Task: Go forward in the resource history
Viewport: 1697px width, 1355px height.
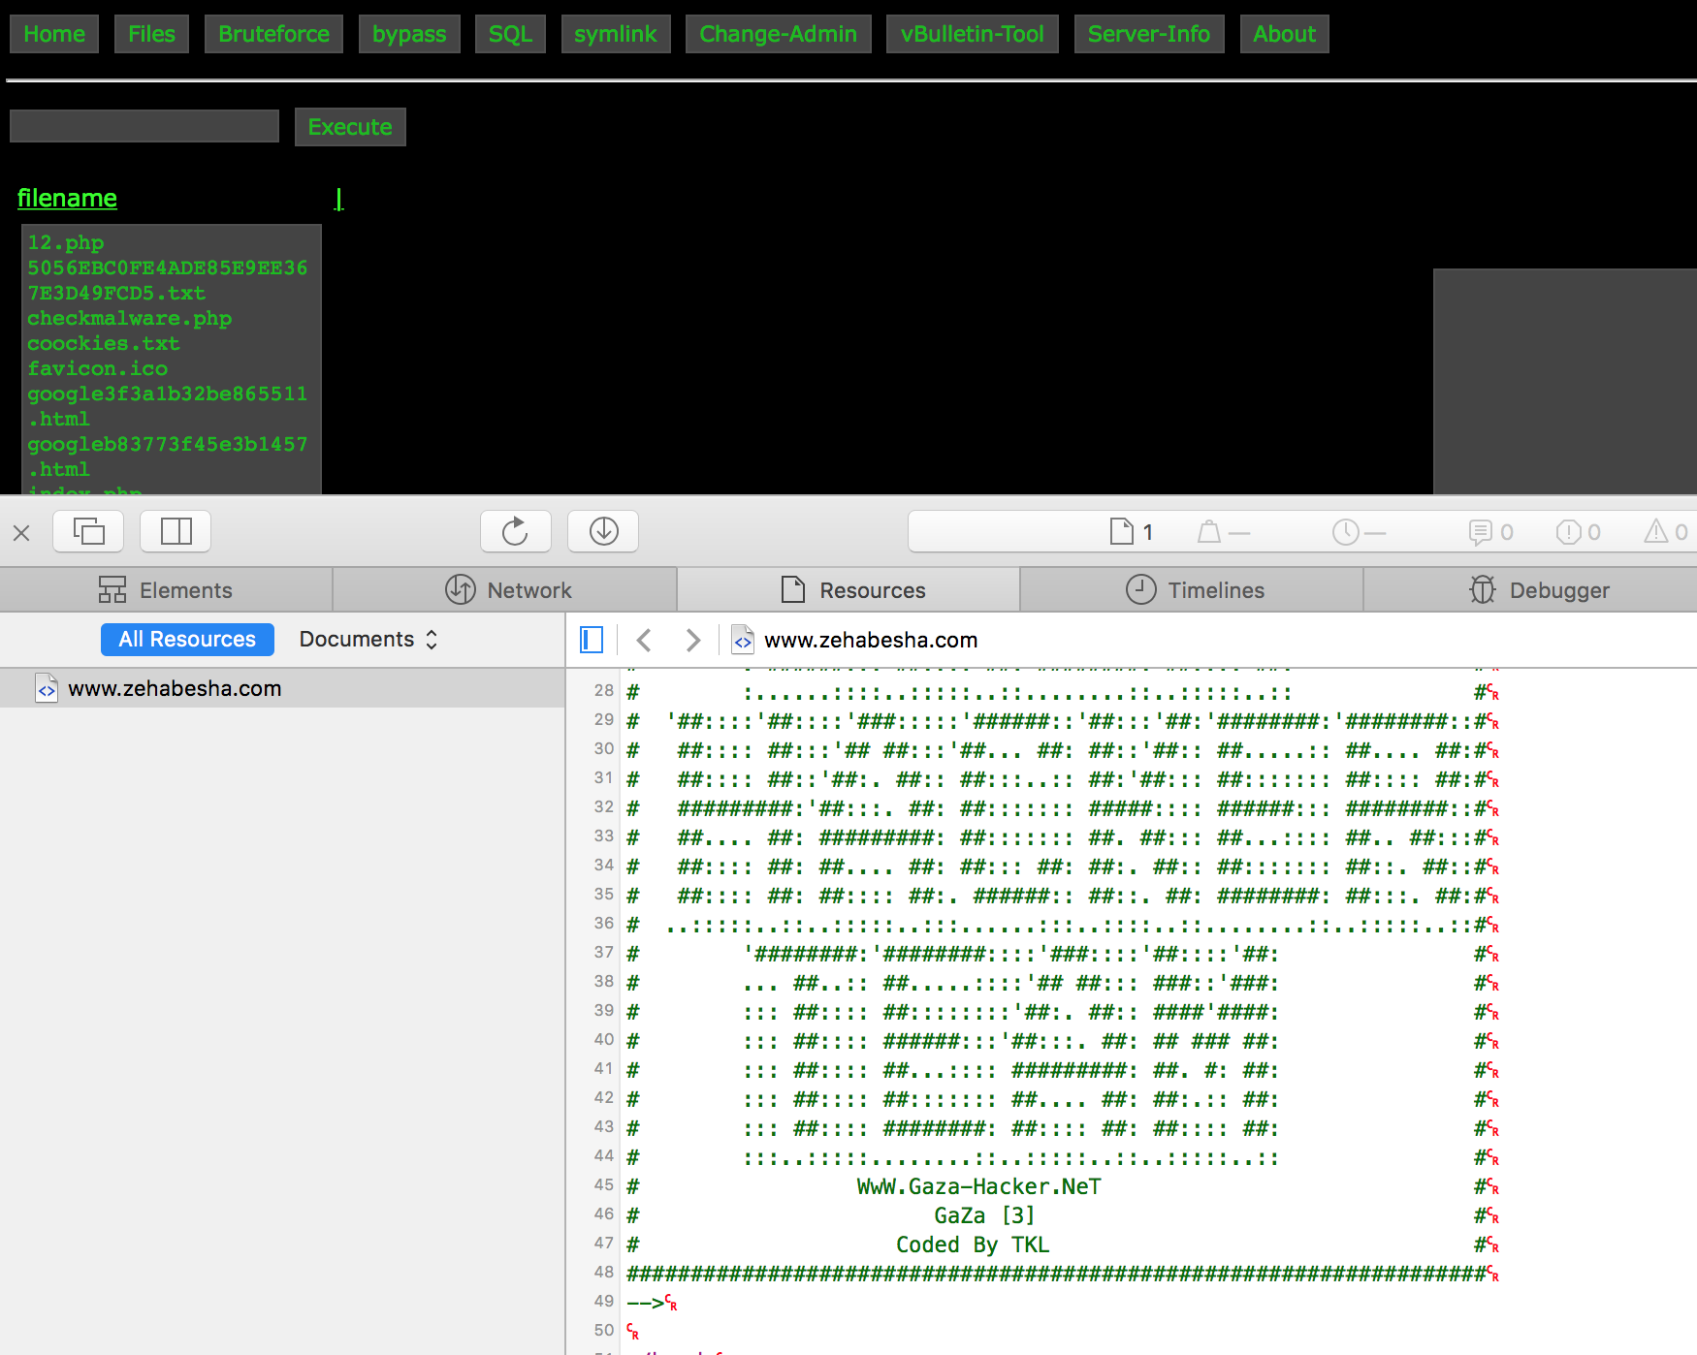Action: coord(692,640)
